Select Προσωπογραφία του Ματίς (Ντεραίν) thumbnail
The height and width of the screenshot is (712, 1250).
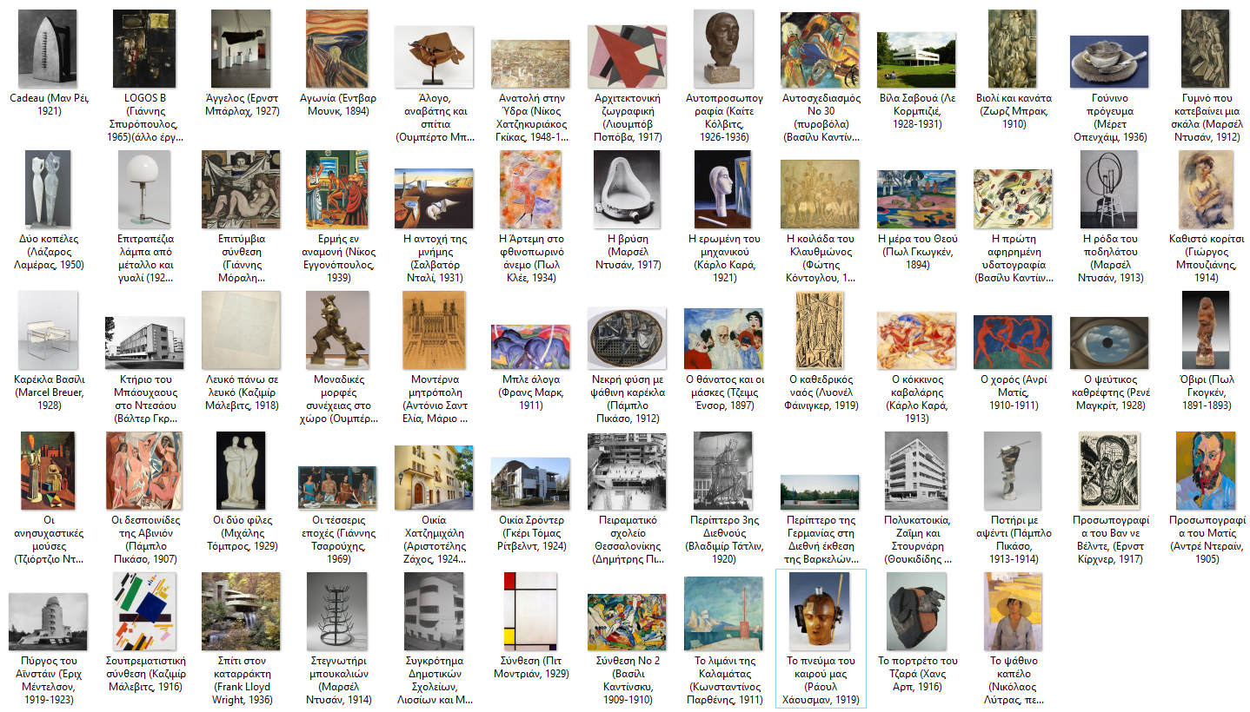1205,469
